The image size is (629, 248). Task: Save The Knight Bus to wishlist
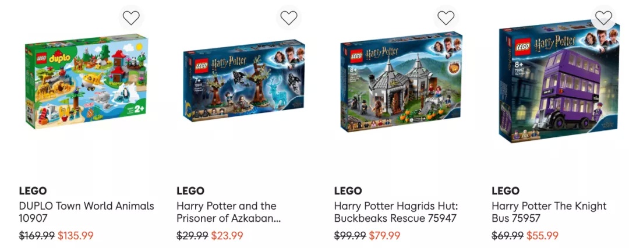pyautogui.click(x=603, y=17)
